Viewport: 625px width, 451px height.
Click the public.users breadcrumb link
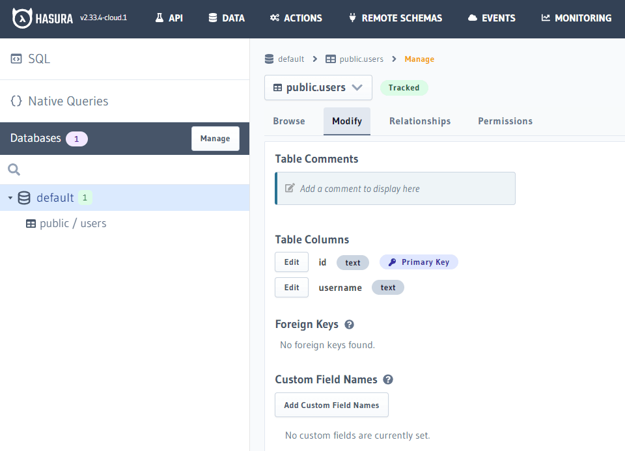361,59
